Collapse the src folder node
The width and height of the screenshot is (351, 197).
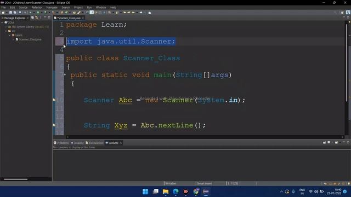(x=6, y=31)
